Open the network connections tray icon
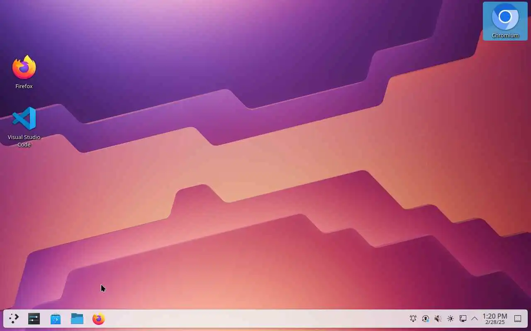 [463, 319]
